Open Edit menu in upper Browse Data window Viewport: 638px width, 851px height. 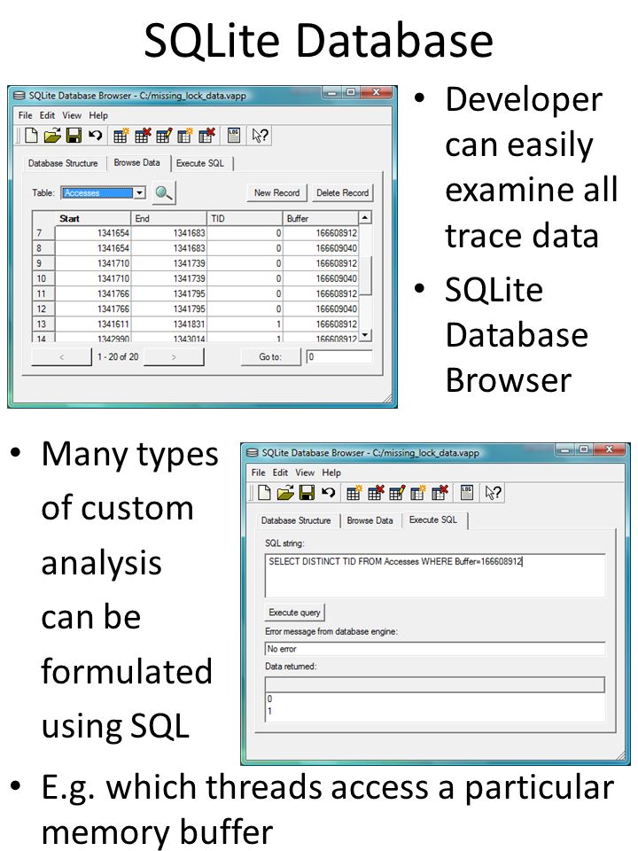47,115
